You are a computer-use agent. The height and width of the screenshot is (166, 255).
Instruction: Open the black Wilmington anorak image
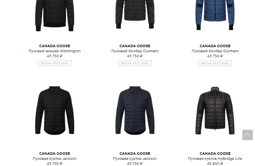tap(55, 16)
